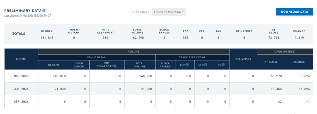Click the open interest at close 32 cell
317x114 pixels.
tap(271, 102)
